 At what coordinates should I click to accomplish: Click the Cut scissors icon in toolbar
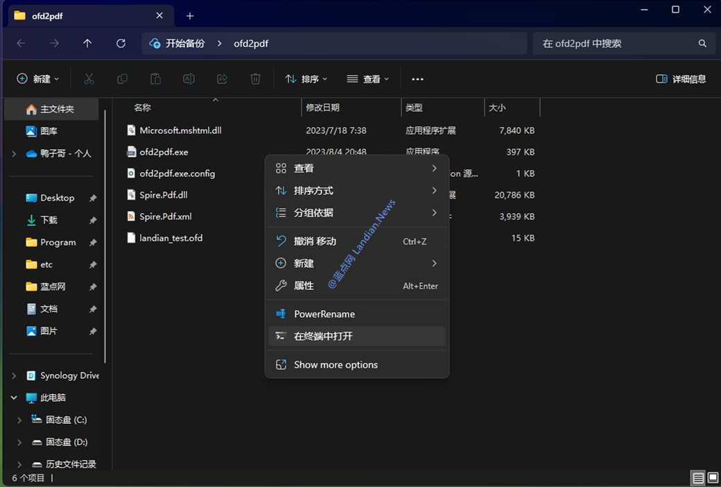[x=89, y=79]
